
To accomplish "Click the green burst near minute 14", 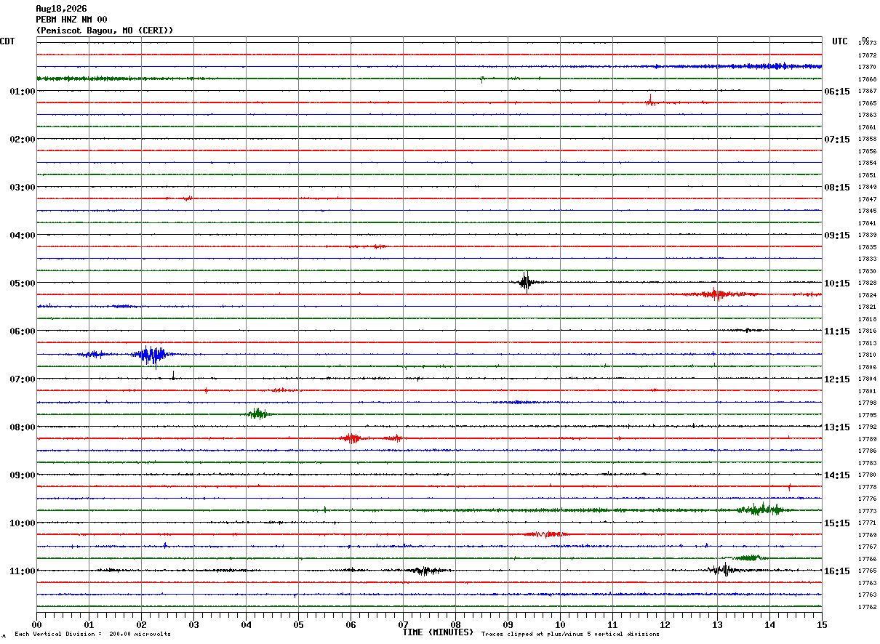I will [761, 509].
